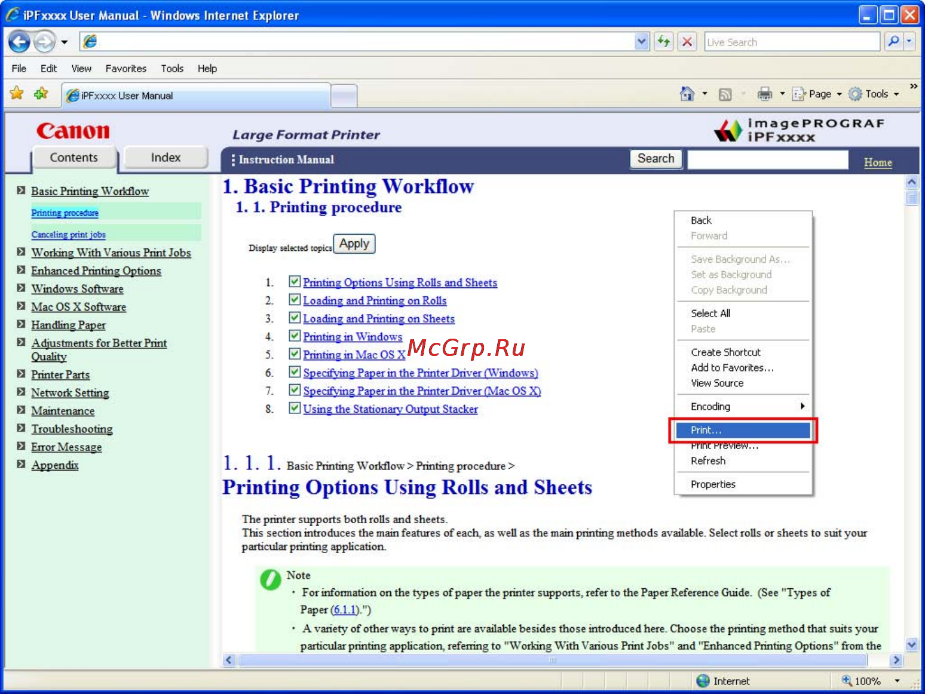Open the Page menu dropdown arrow

(x=839, y=94)
